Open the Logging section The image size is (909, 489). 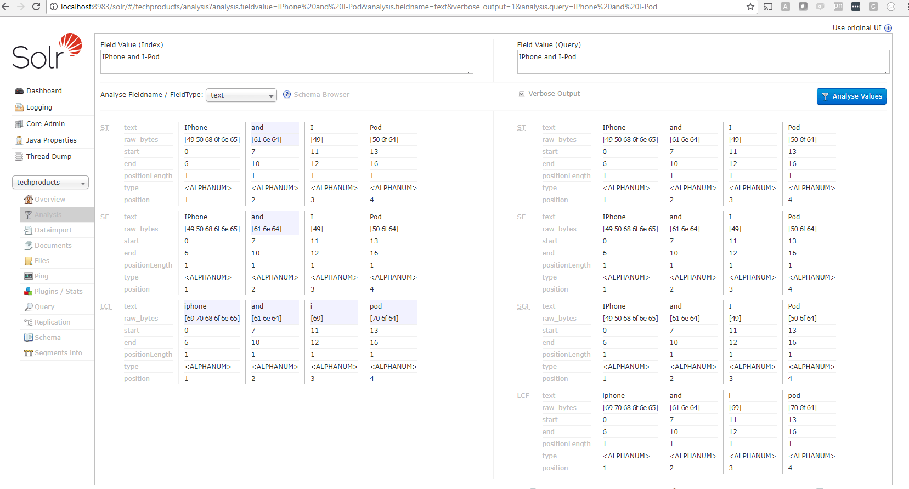(39, 107)
